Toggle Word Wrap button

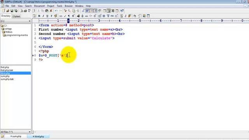click(x=87, y=11)
